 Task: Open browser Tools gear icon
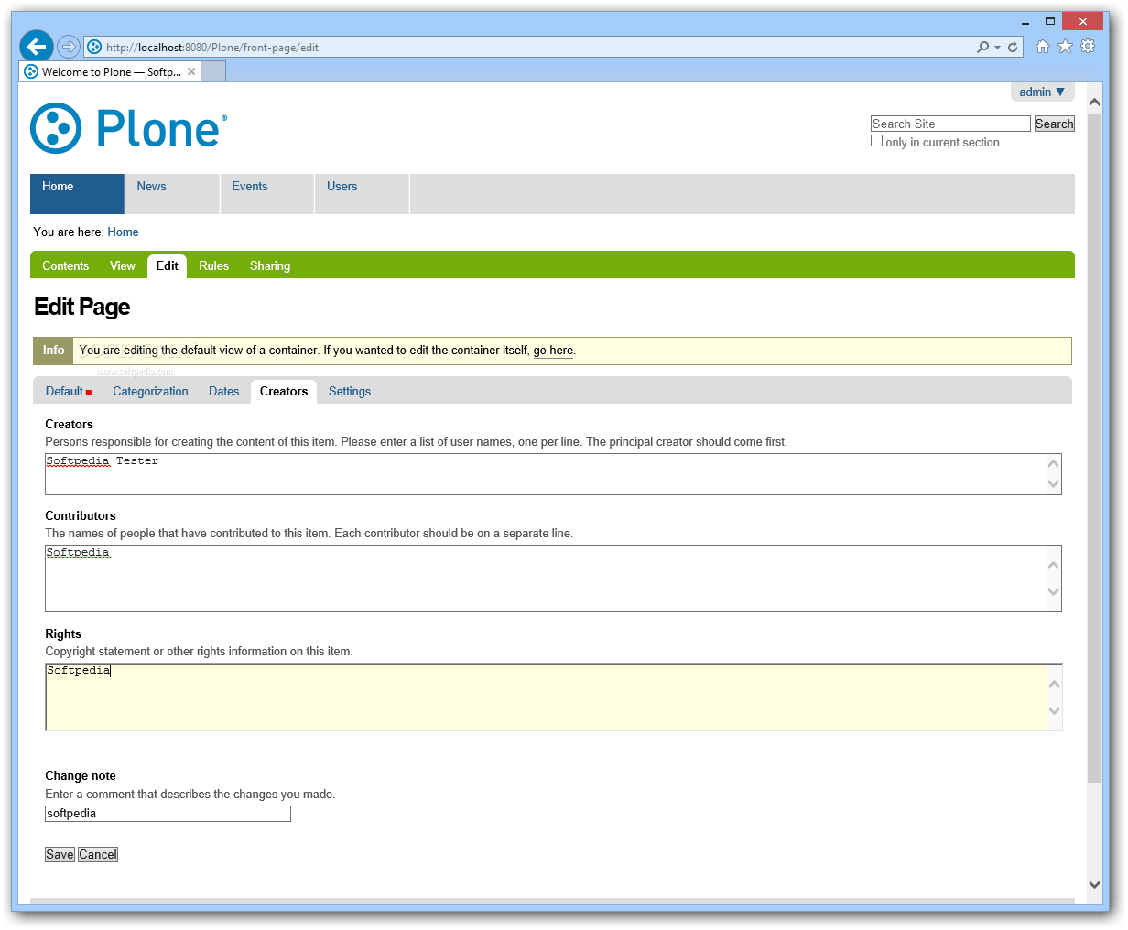1088,47
